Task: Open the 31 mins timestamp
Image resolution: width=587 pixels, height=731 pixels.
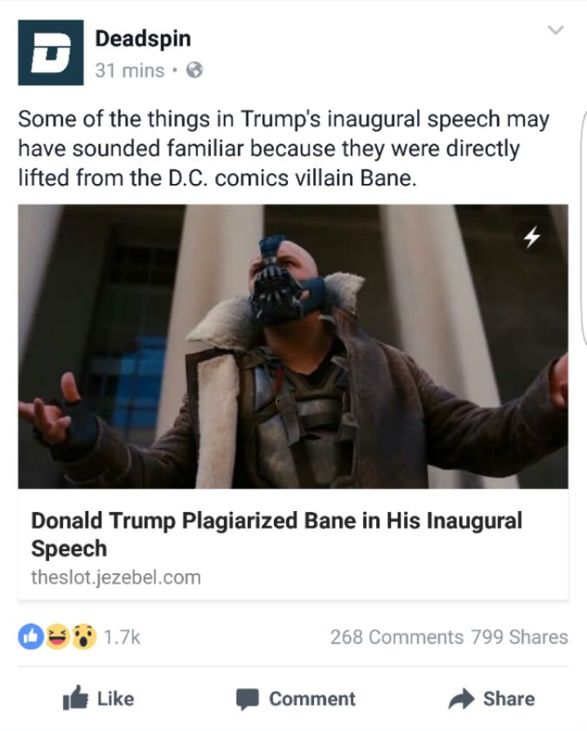Action: (130, 70)
